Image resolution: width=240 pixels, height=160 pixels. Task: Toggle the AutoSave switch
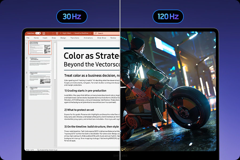coord(38,33)
